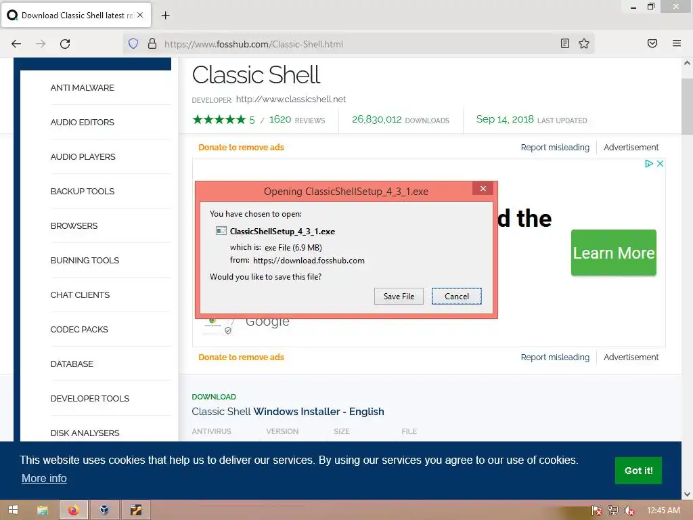The width and height of the screenshot is (693, 520).
Task: Click the Learn More ad button
Action: [613, 253]
